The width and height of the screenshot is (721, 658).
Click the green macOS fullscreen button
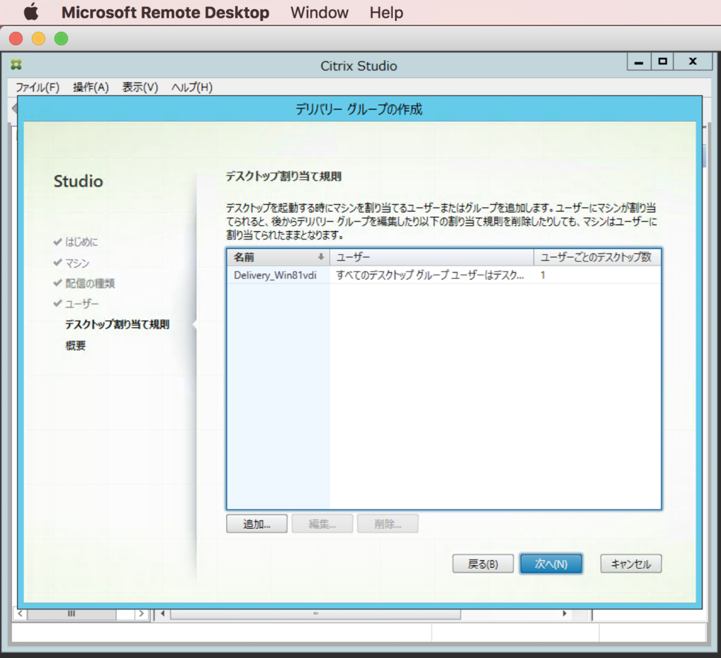61,39
